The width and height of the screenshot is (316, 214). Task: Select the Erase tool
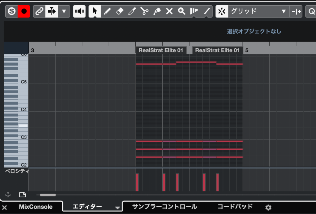point(120,12)
